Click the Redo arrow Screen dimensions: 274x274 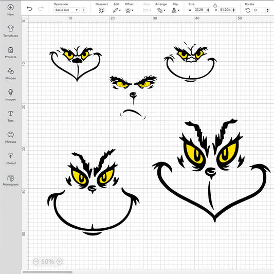point(41,9)
